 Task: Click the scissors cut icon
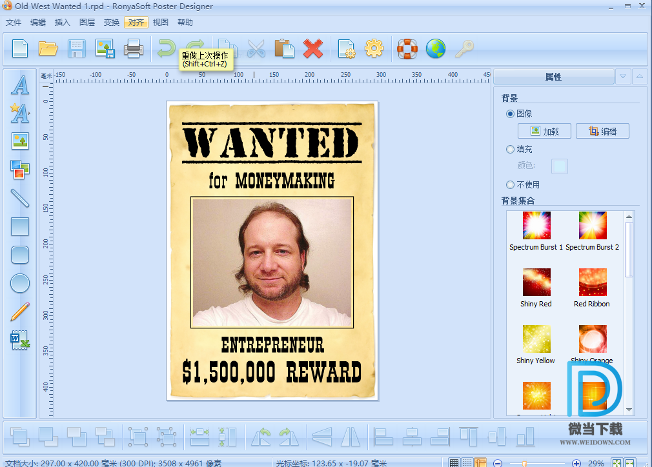[x=256, y=48]
